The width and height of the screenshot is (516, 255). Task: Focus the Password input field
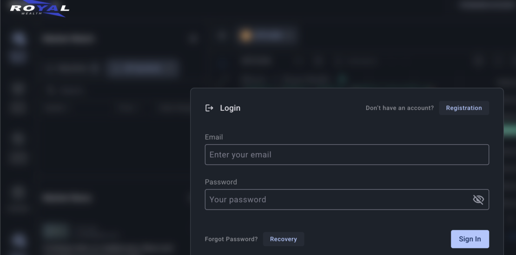tap(337, 199)
